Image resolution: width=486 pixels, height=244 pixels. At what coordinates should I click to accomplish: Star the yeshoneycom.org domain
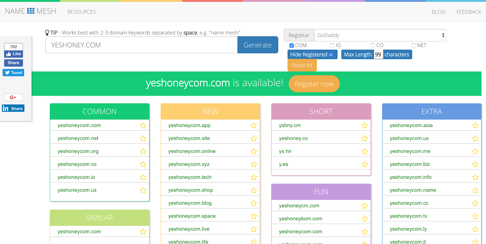[143, 152]
